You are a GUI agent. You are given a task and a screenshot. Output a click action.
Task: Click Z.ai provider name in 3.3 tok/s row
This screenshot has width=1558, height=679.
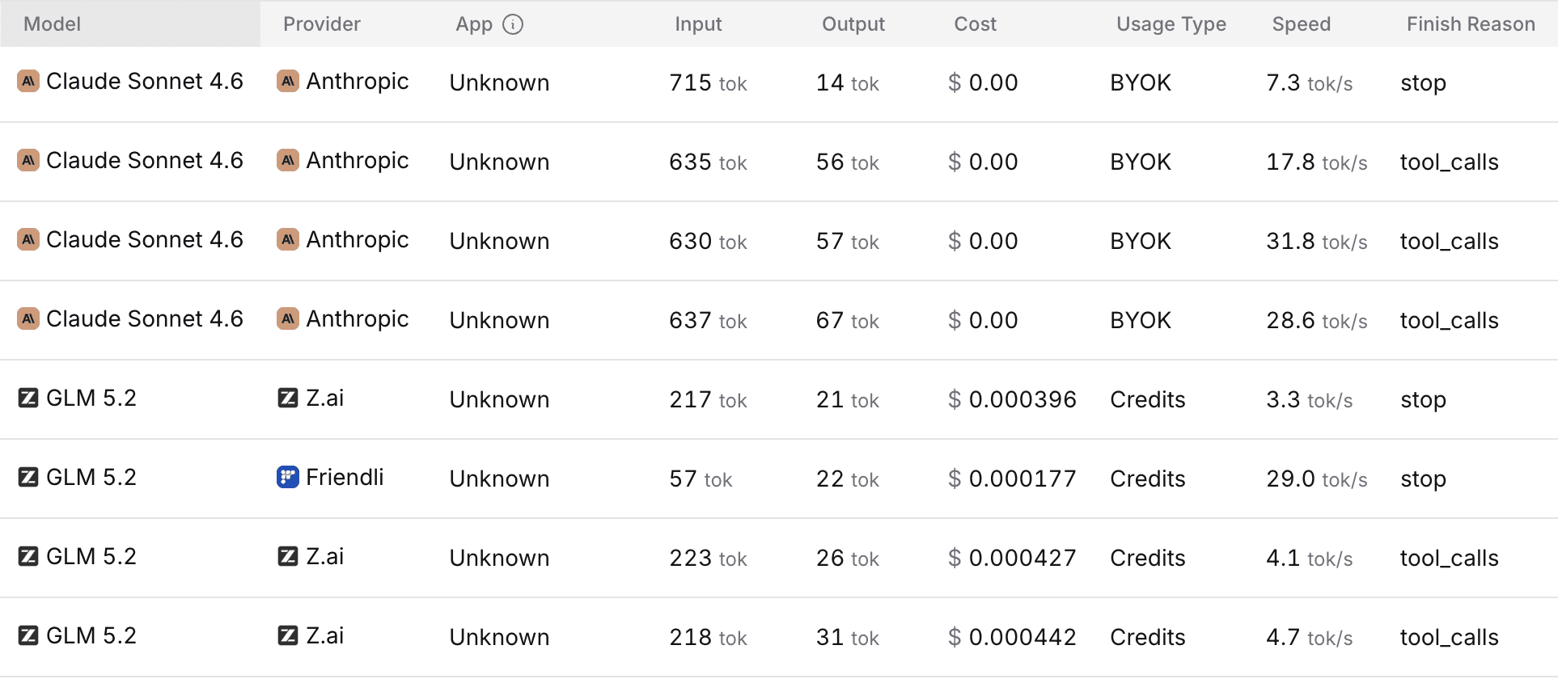point(325,398)
